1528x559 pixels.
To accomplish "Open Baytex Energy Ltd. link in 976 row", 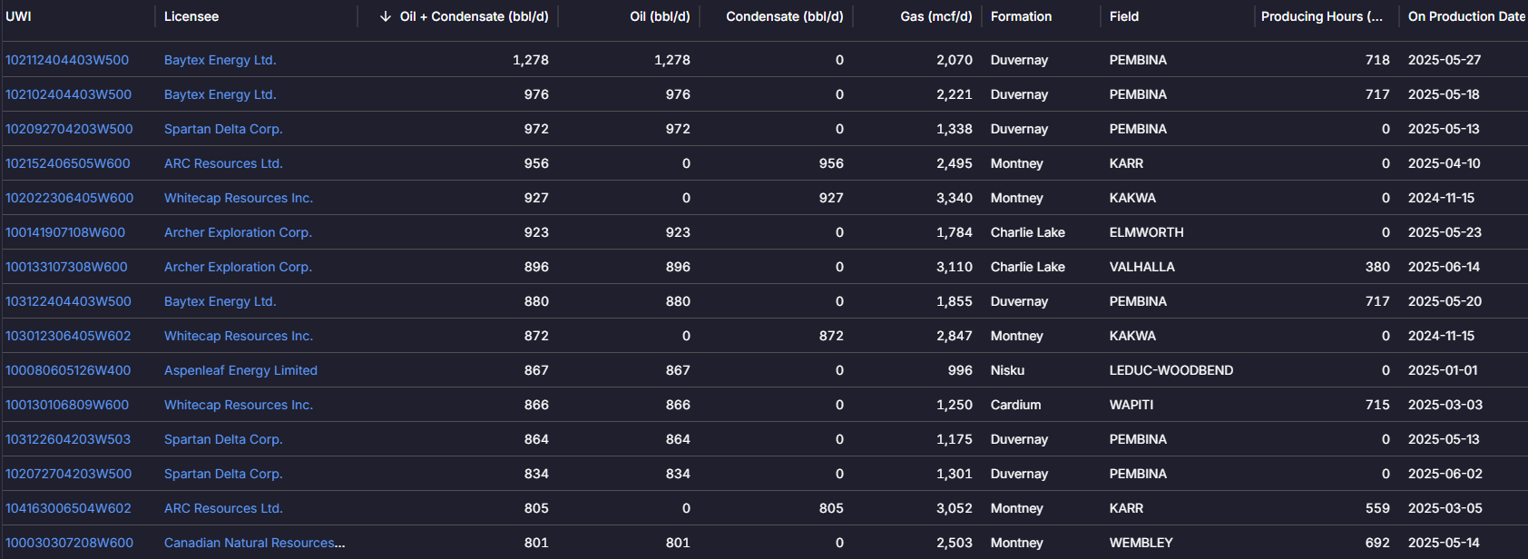I will [220, 94].
